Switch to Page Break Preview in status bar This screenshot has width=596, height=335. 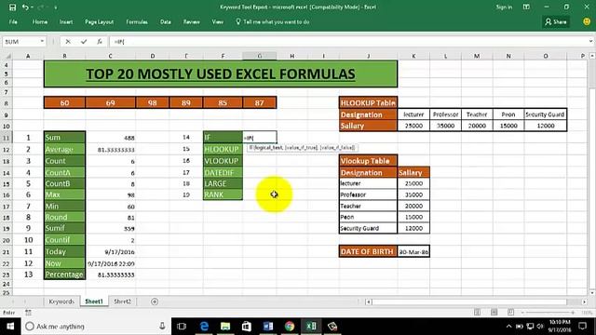pyautogui.click(x=510, y=313)
